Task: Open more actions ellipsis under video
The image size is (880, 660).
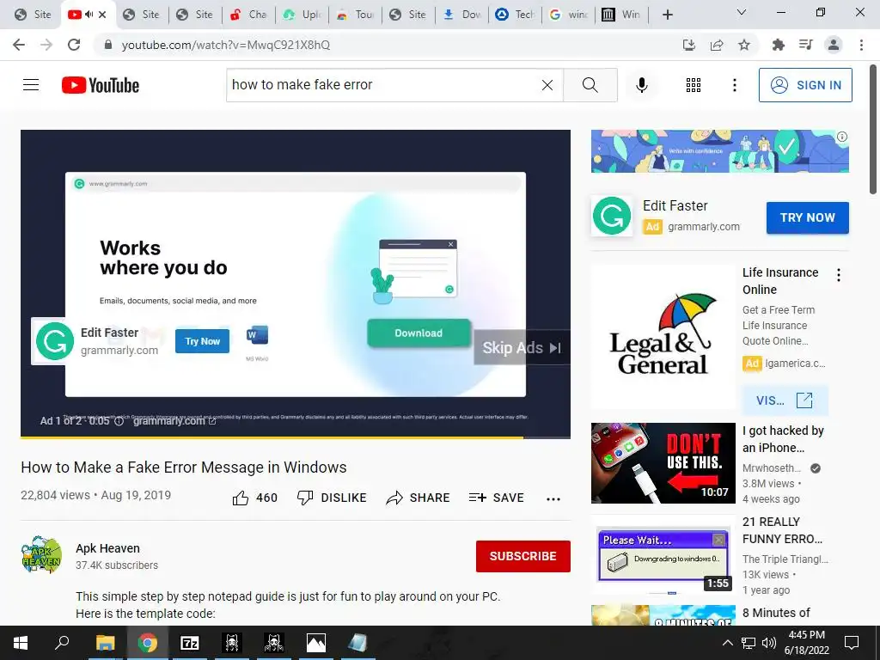Action: [x=553, y=498]
